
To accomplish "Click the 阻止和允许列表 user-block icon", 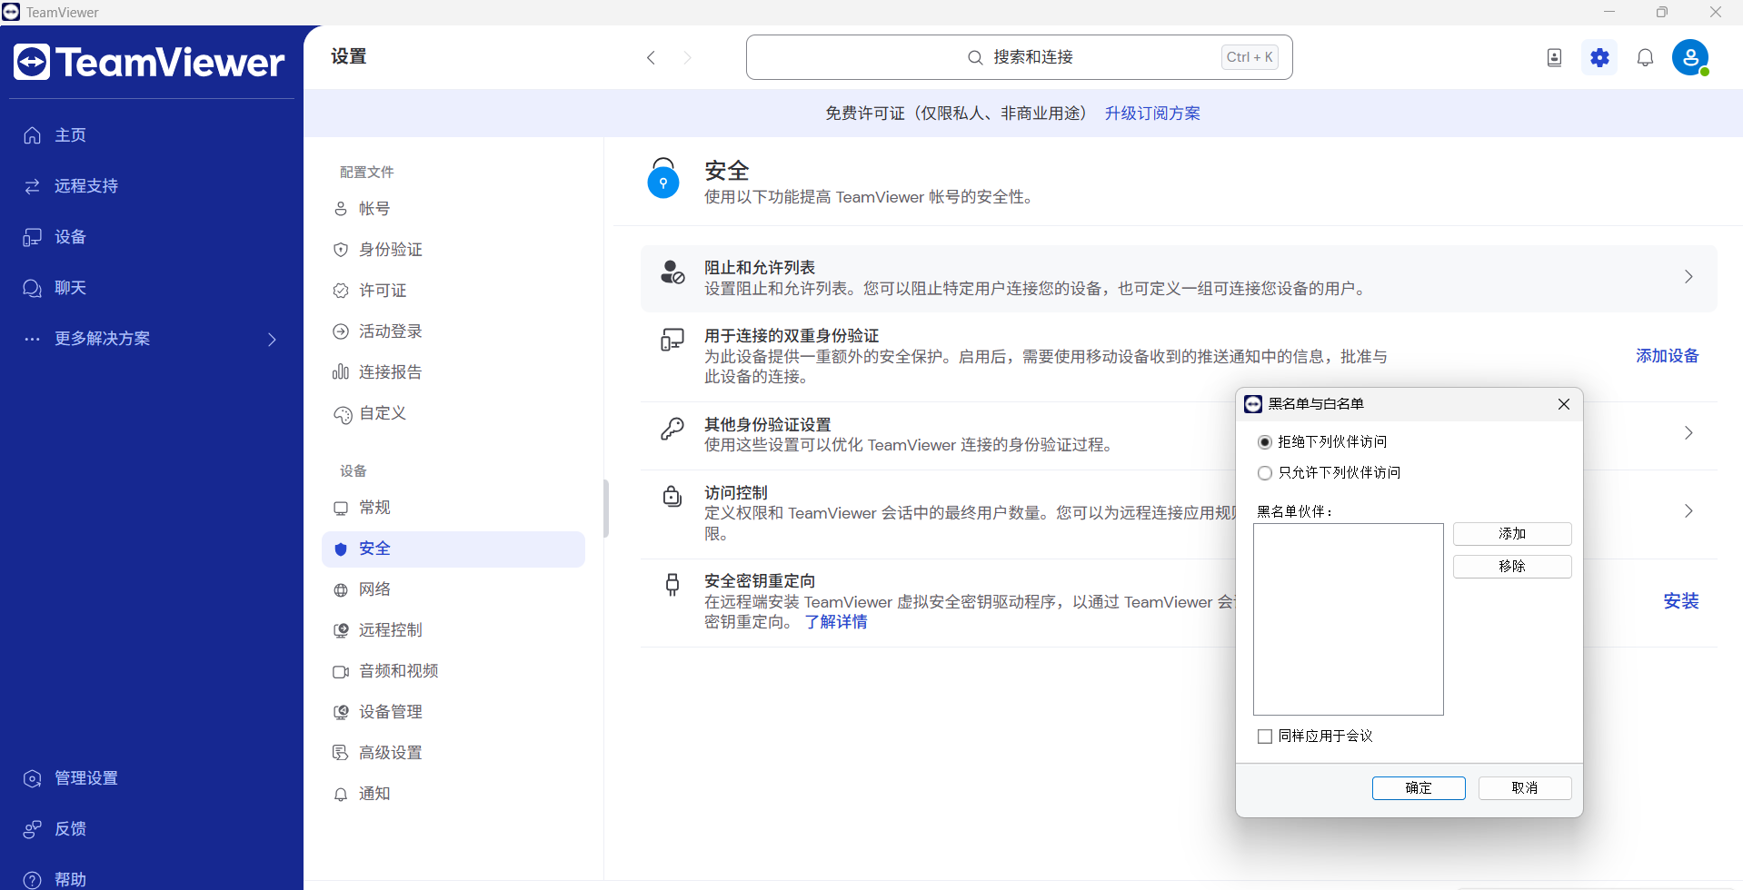I will pos(672,272).
